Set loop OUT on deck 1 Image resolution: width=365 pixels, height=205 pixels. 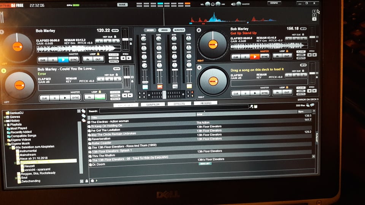98,59
